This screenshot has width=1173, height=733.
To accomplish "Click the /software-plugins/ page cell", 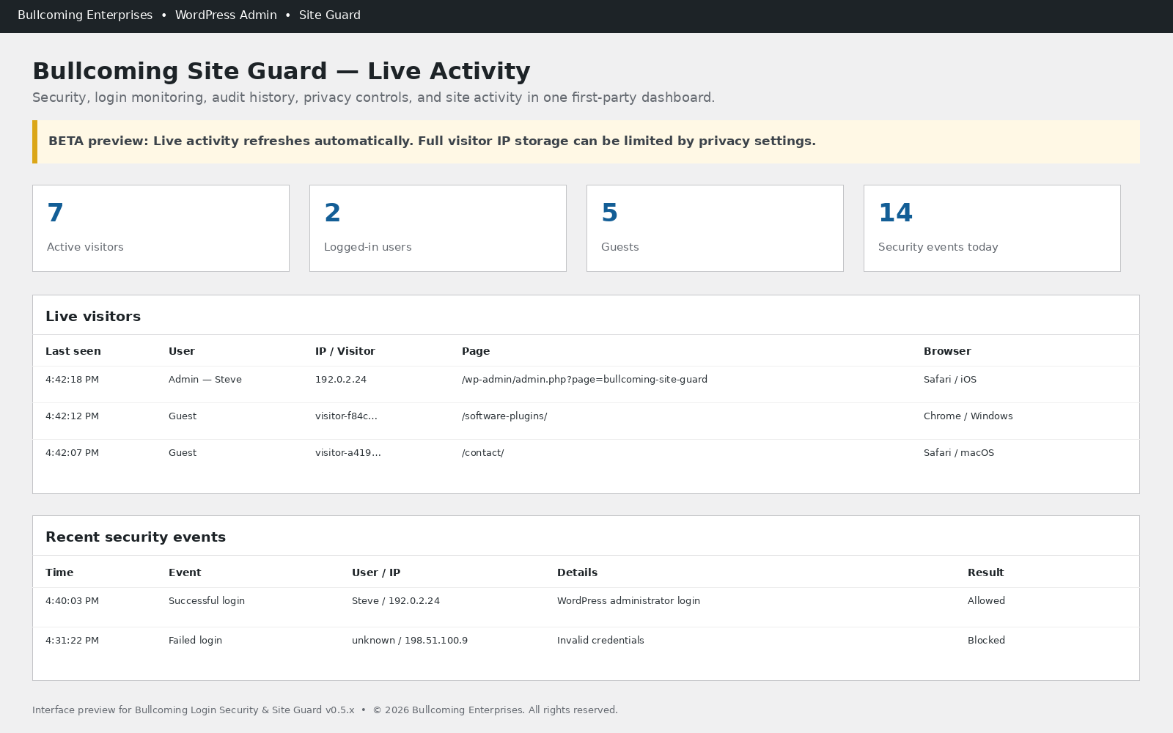I will tap(504, 416).
